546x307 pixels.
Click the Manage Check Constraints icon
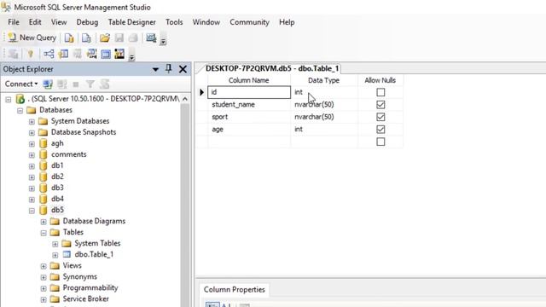tap(106, 54)
